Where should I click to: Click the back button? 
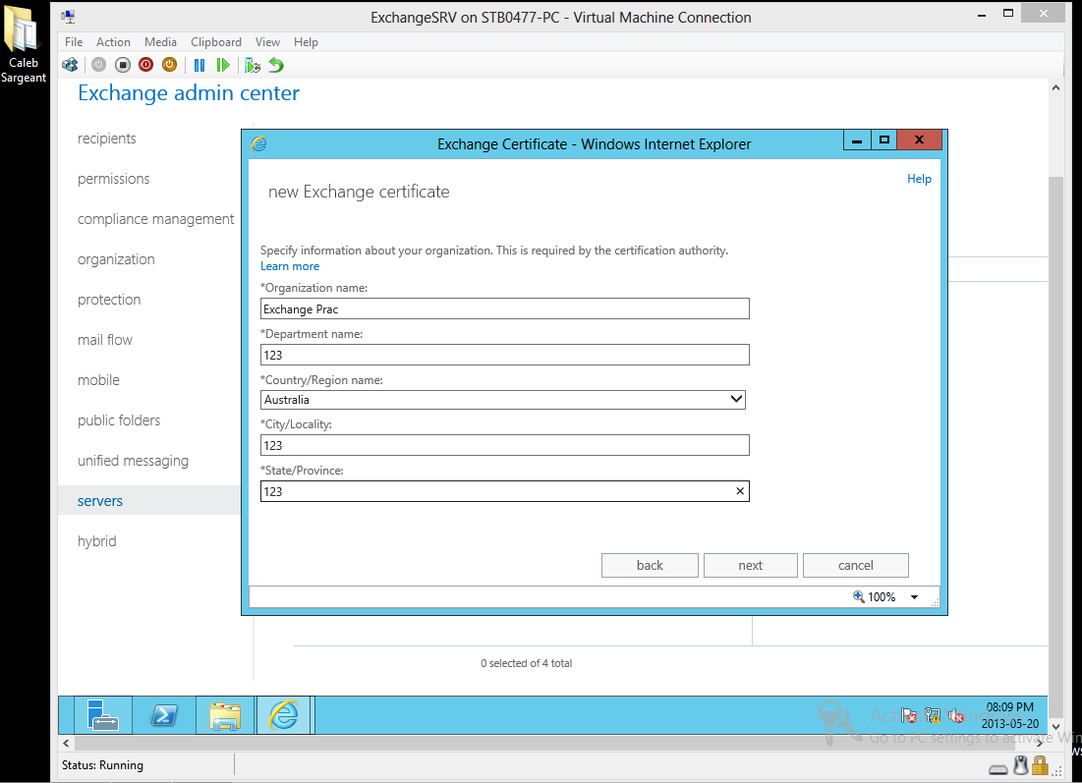(x=650, y=566)
